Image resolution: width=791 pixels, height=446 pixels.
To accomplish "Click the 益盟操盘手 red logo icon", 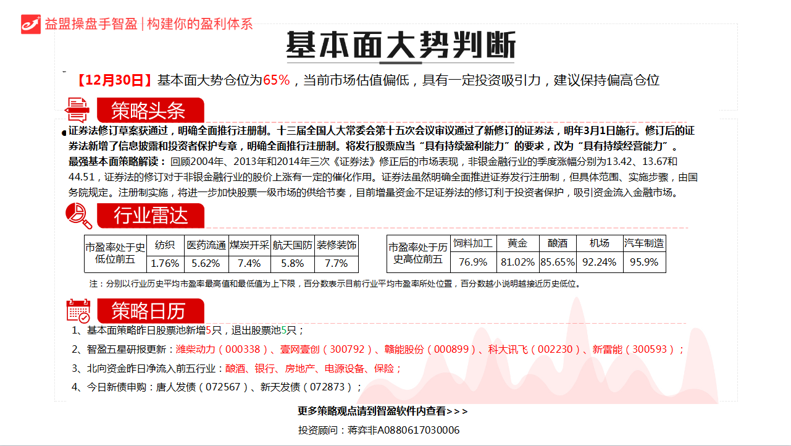I will point(31,23).
